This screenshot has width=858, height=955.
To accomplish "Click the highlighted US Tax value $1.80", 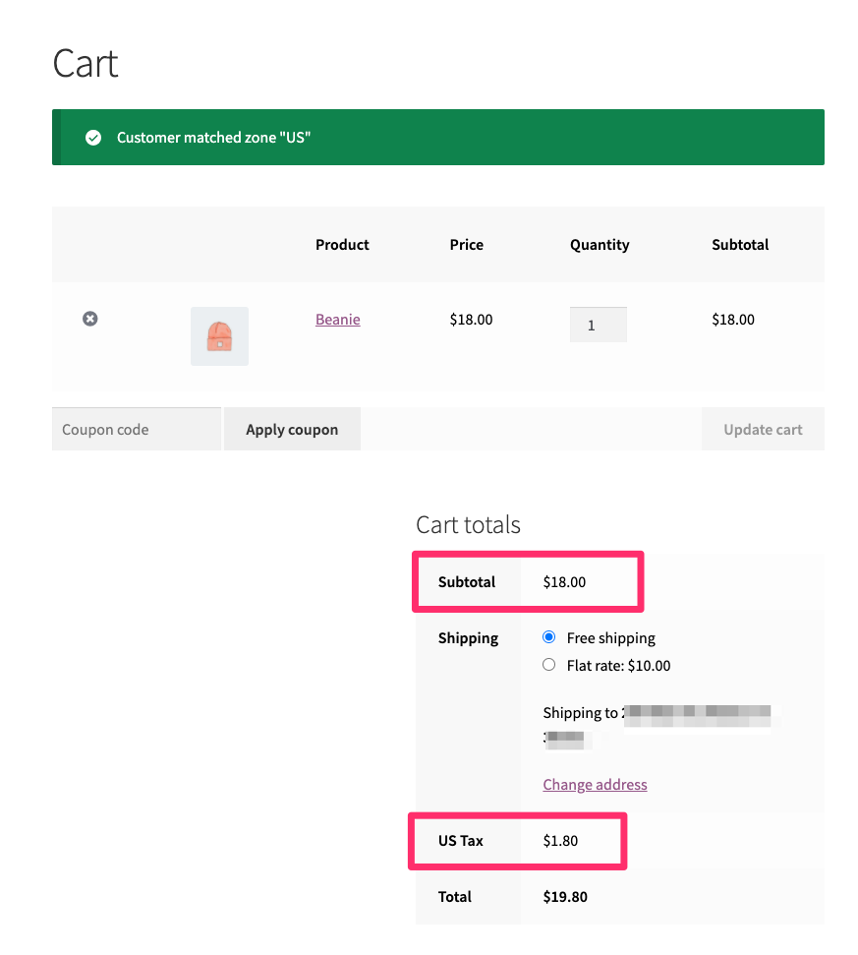I will [x=561, y=841].
